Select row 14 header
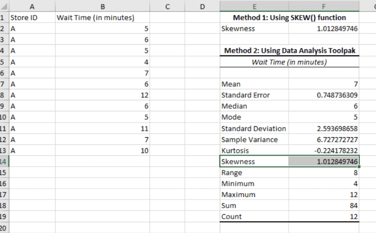This screenshot has height=233, width=376. [4, 162]
